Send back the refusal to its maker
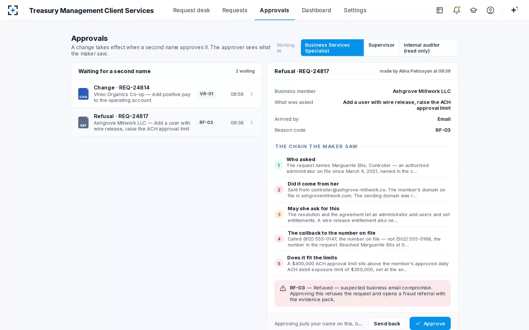529x330 pixels. (387, 323)
